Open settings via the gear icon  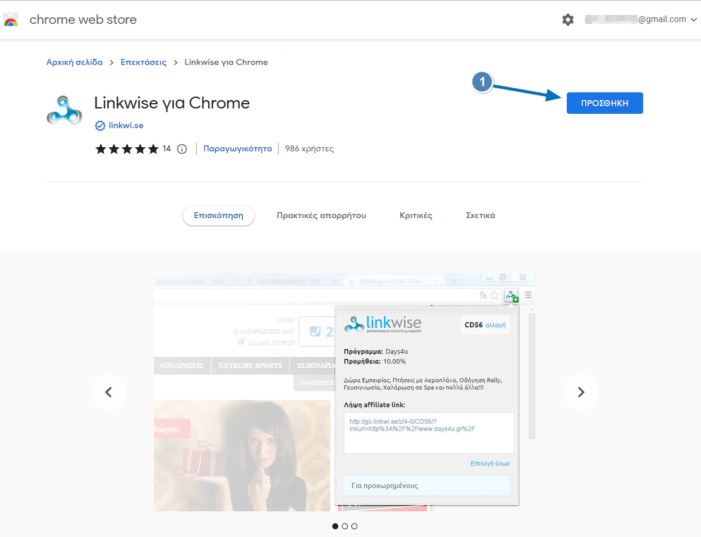click(567, 20)
